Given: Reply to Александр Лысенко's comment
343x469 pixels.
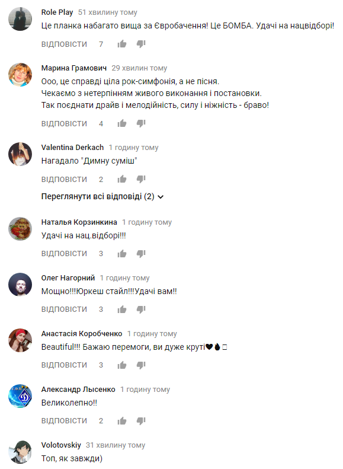Looking at the screenshot, I should [64, 421].
